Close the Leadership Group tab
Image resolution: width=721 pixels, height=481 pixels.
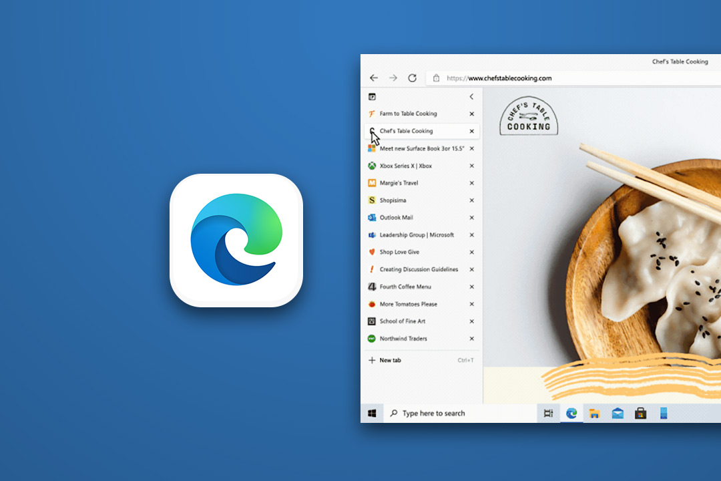472,234
